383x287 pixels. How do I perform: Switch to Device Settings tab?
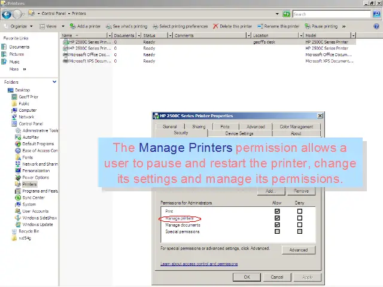[239, 133]
